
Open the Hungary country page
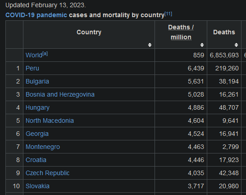coord(37,107)
